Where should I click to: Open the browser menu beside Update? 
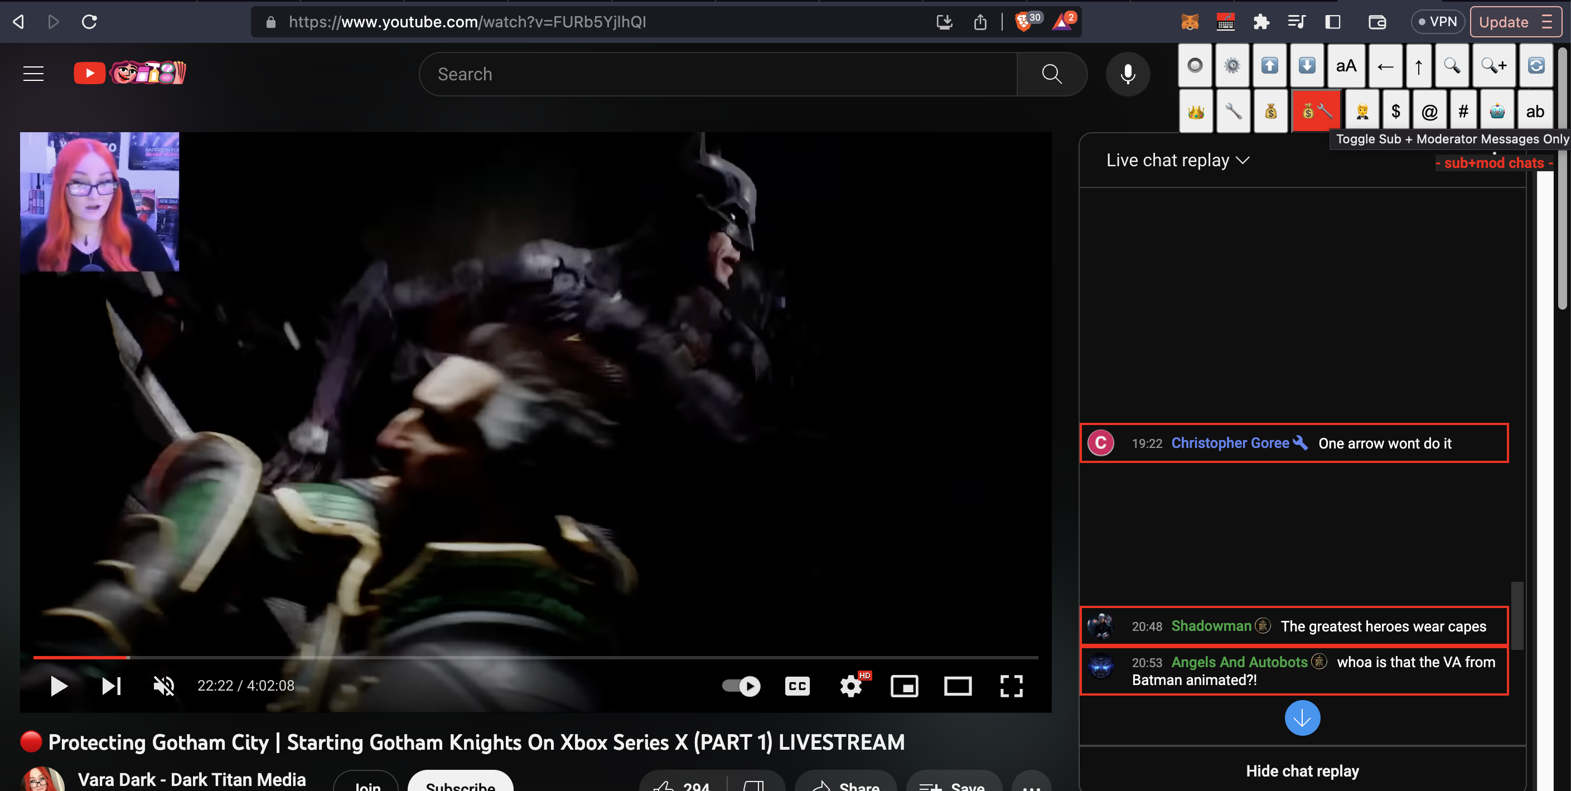click(1549, 21)
